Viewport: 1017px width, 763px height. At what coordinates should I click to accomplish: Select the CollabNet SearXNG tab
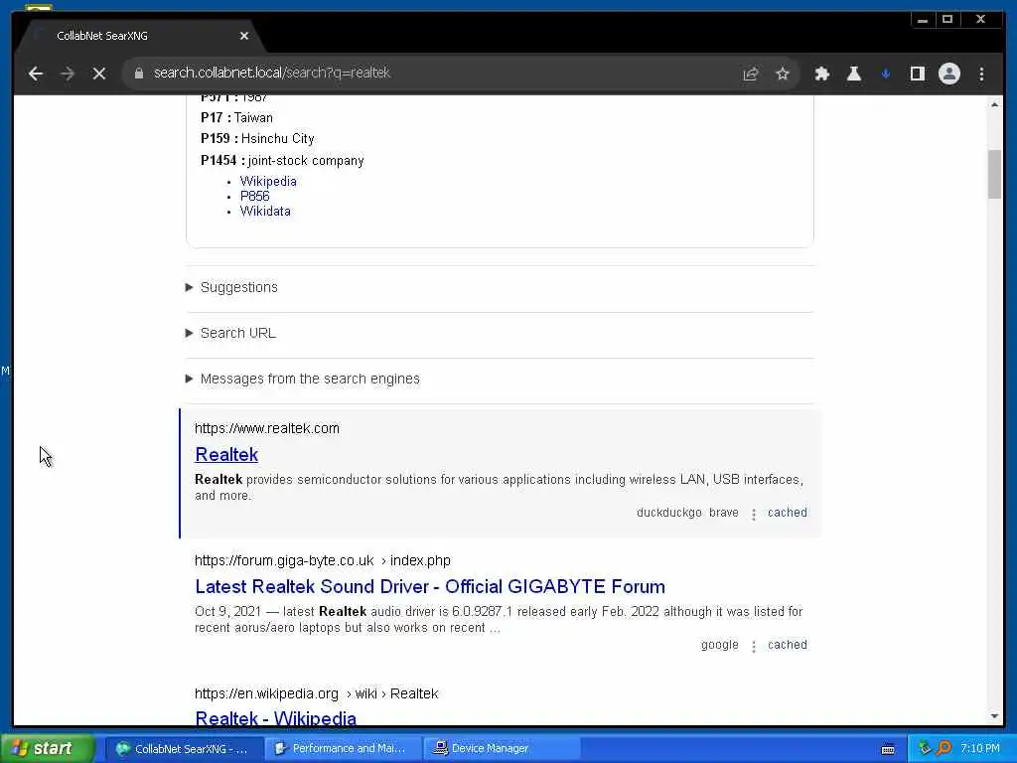[x=139, y=36]
